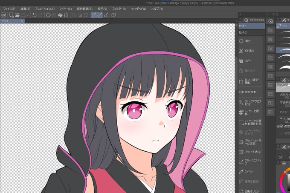
Task: Open クイックアクセス設定 settings
Action: click(250, 103)
